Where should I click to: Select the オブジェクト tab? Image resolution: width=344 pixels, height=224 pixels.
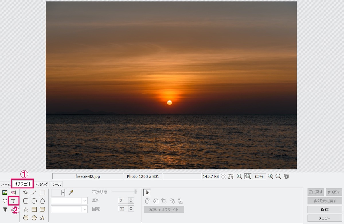[23, 184]
